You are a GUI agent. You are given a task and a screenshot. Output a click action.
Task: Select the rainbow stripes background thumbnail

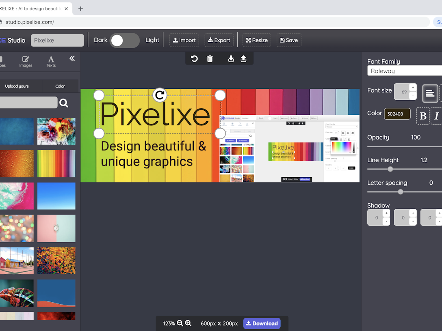pyautogui.click(x=56, y=163)
